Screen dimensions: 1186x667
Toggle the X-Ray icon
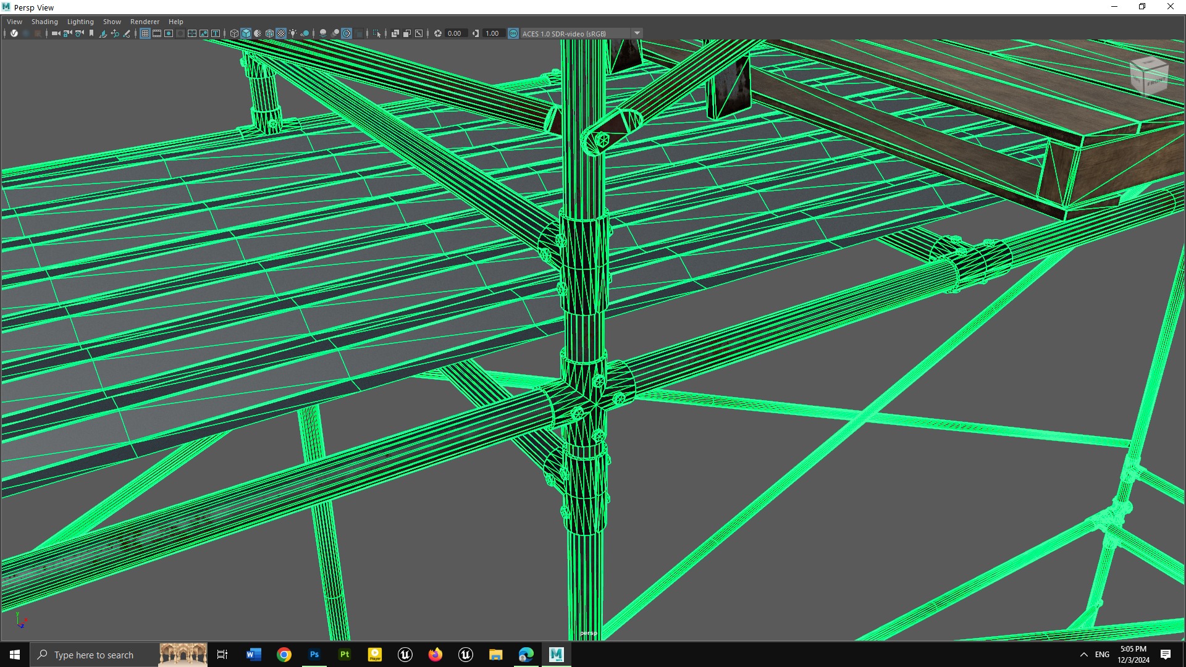(x=395, y=33)
